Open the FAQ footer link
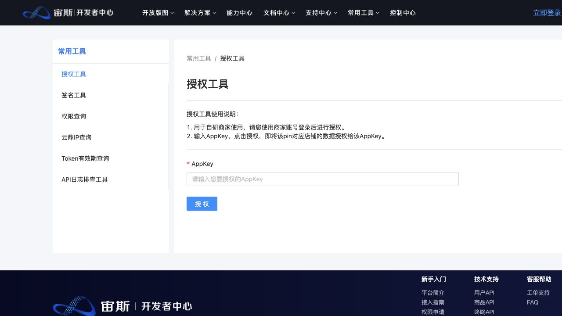 [533, 302]
